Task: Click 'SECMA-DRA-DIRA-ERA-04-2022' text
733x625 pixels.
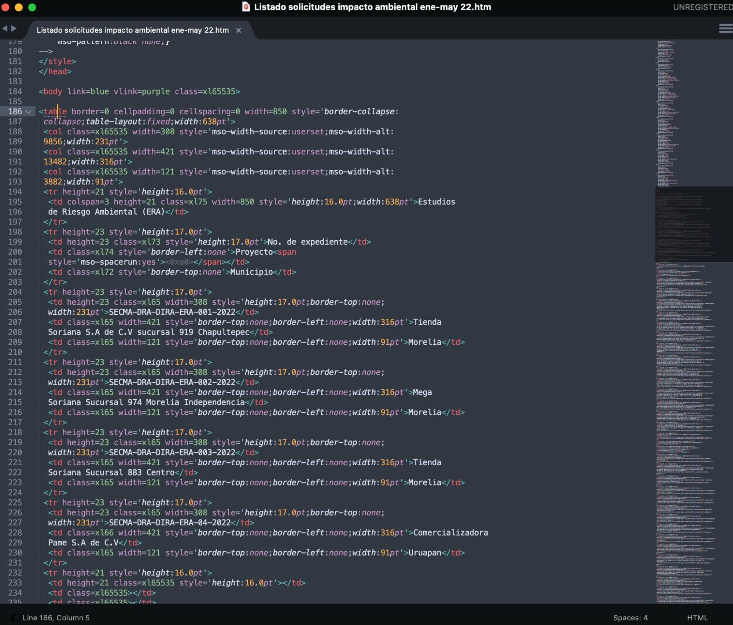Action: [x=170, y=522]
